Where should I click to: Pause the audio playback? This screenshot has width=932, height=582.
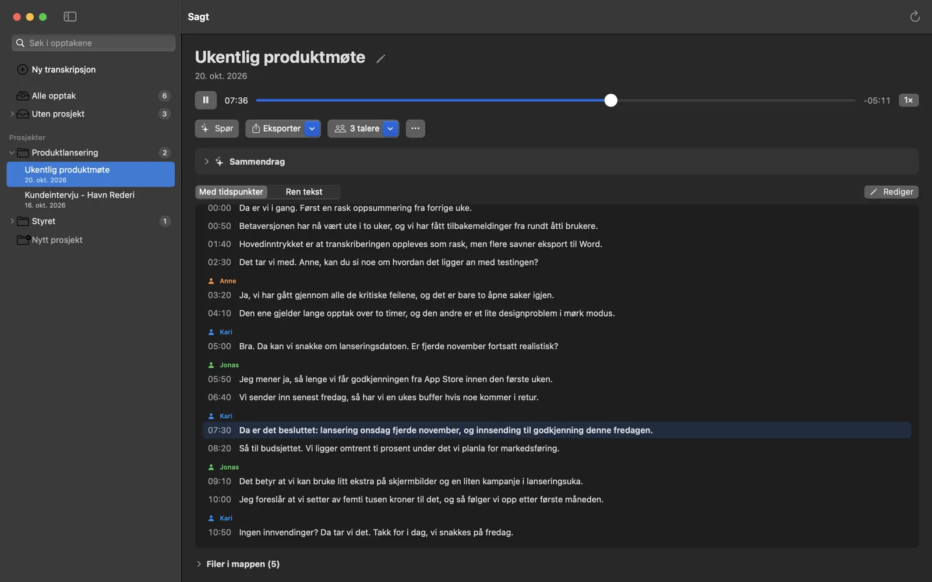coord(206,100)
